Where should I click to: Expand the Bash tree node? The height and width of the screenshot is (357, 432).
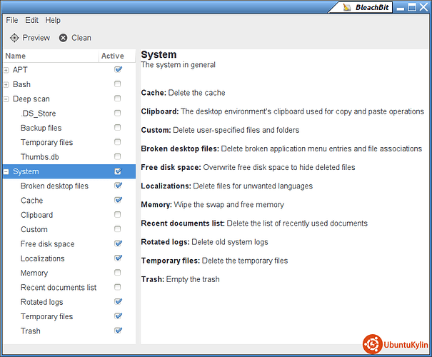click(x=6, y=84)
